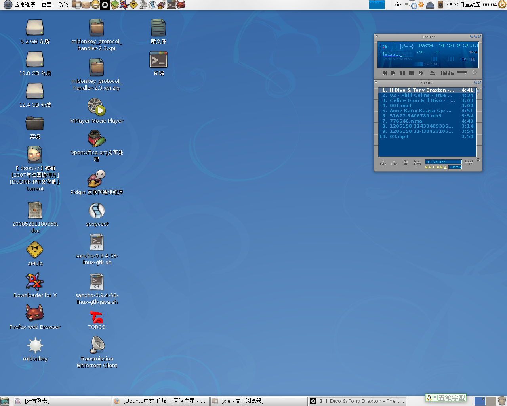Open the 位置 places menu
Image resolution: width=507 pixels, height=406 pixels.
[46, 5]
